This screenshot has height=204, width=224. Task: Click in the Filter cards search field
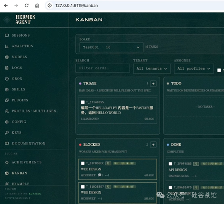pos(103,68)
